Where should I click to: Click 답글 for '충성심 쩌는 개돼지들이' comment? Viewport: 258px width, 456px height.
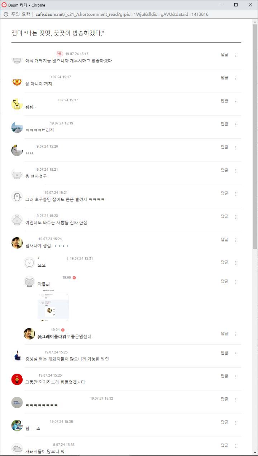tap(224, 353)
